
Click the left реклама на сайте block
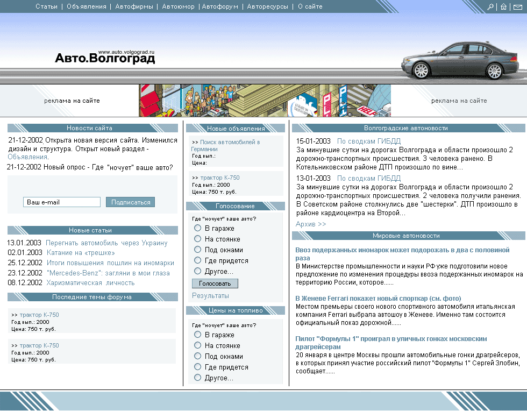(72, 101)
